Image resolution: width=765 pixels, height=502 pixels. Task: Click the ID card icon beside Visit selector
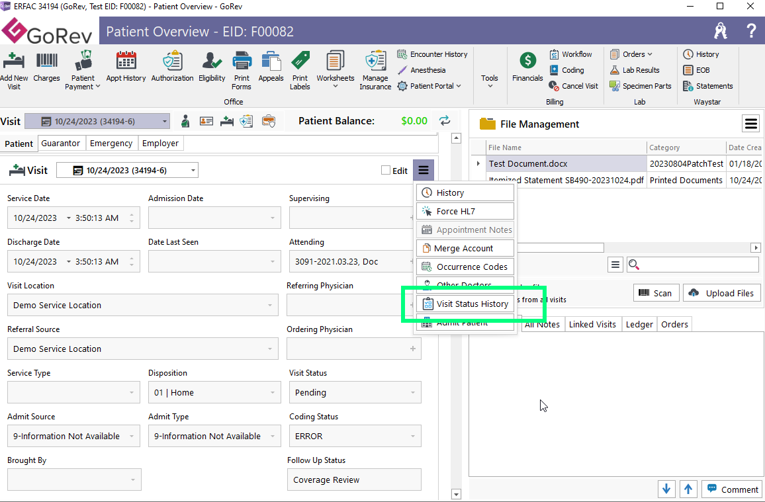[x=206, y=121]
